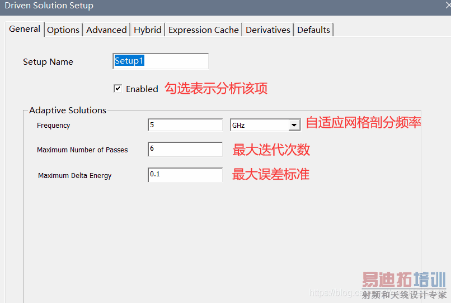
Task: Click the "Enabled" checkbox label text
Action: [142, 89]
